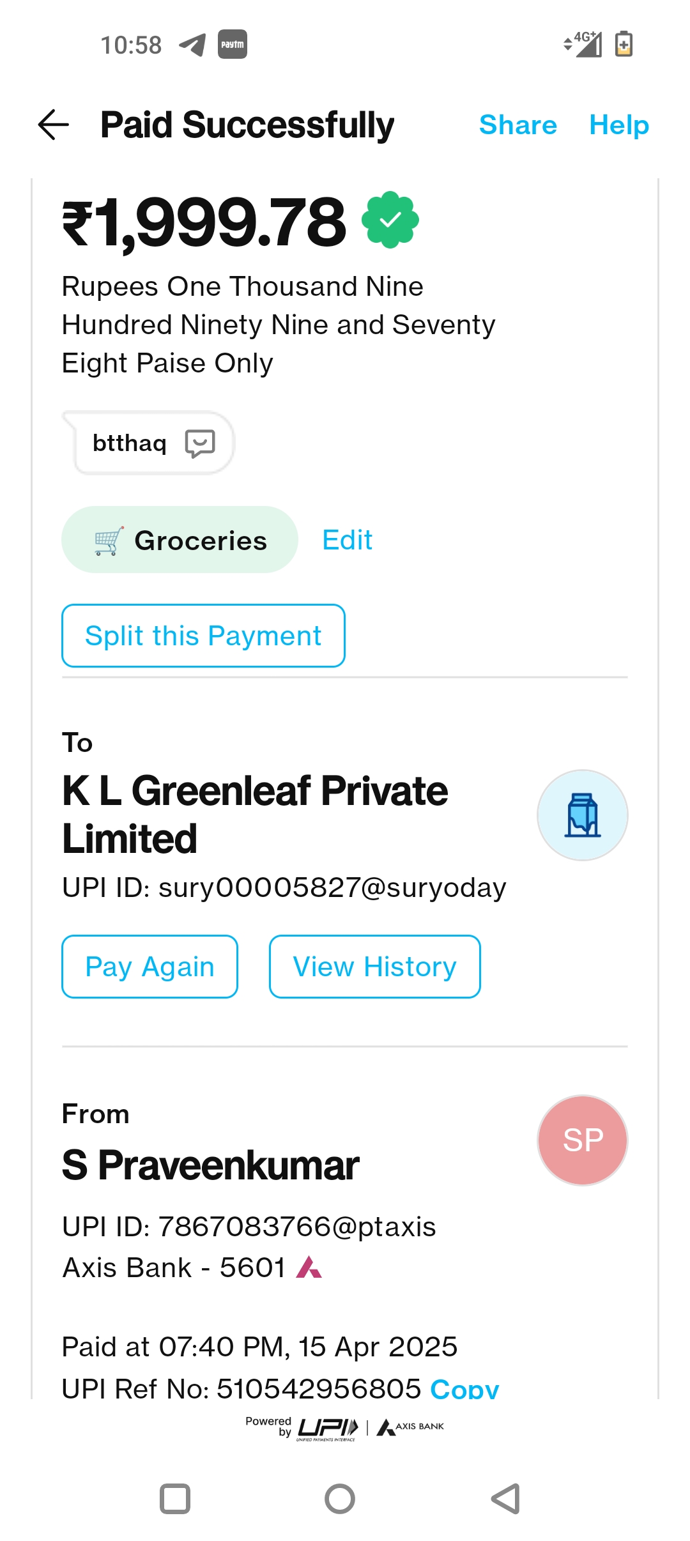Tap the btthaq payment note bubble
Viewport: 690px width, 1541px height.
point(131,443)
